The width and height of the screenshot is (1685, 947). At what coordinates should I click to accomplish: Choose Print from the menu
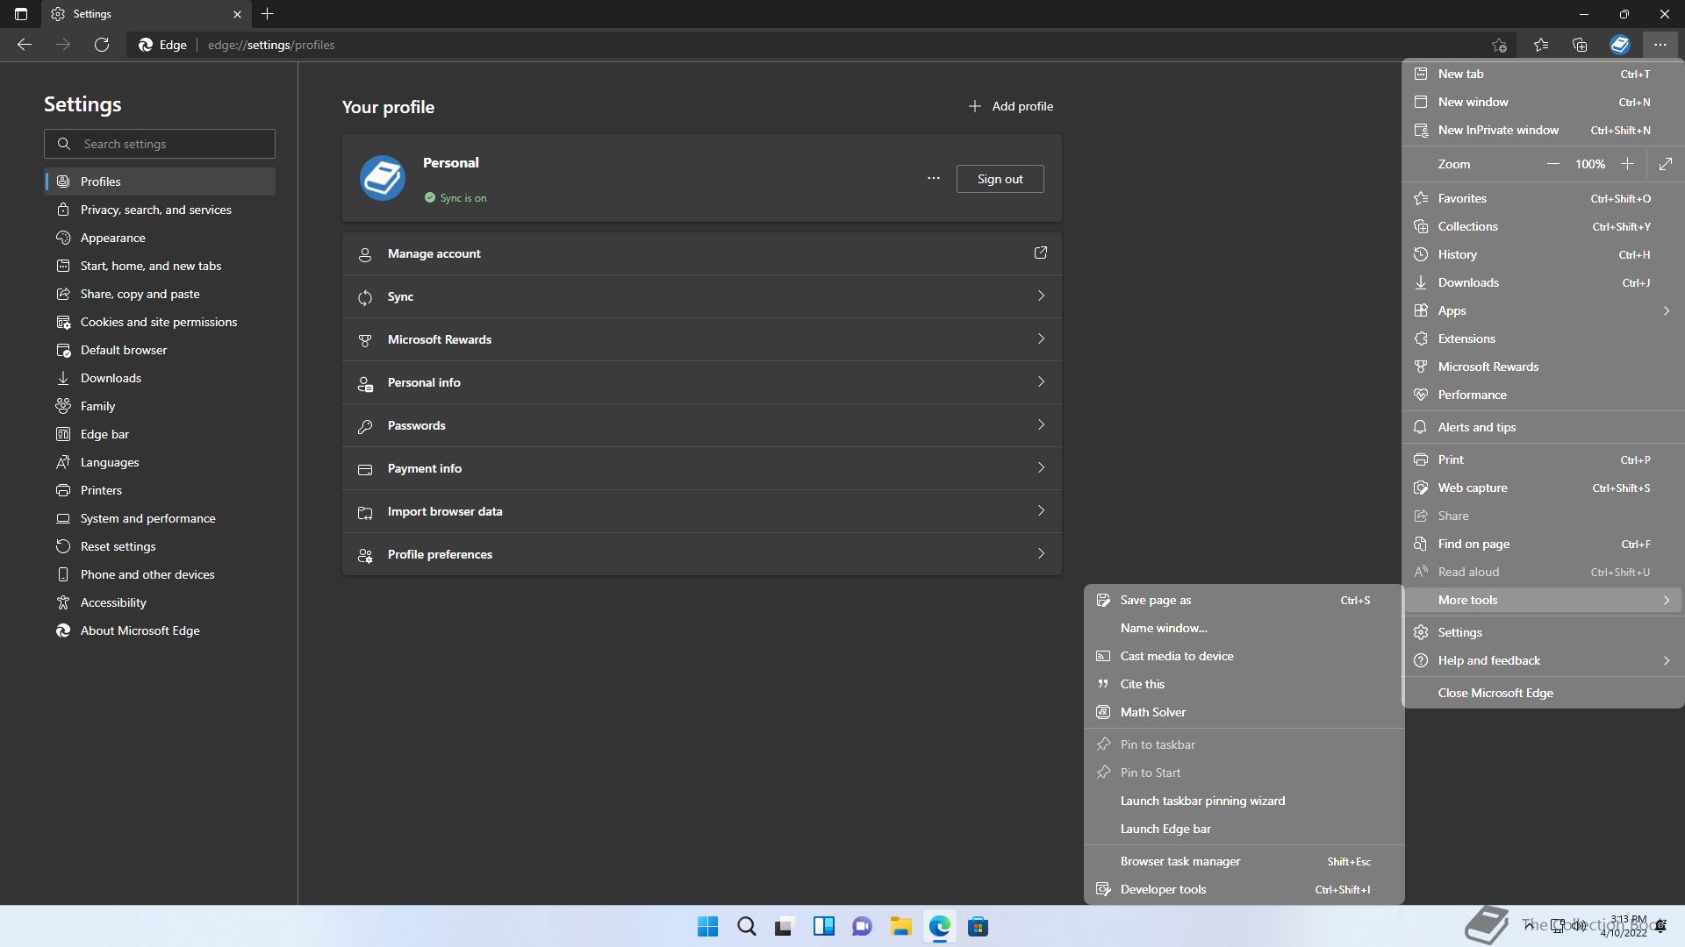coord(1543,459)
